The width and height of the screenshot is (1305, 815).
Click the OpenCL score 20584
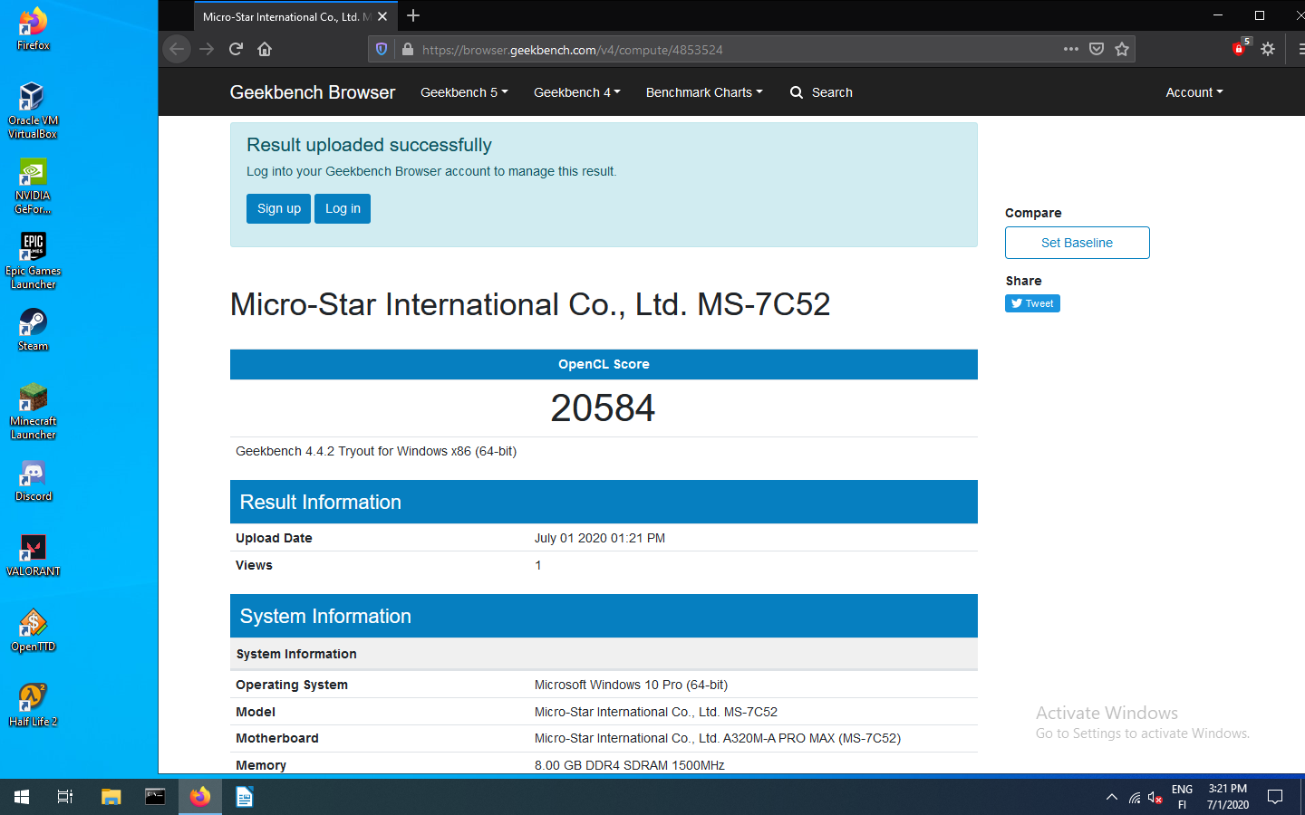point(603,407)
